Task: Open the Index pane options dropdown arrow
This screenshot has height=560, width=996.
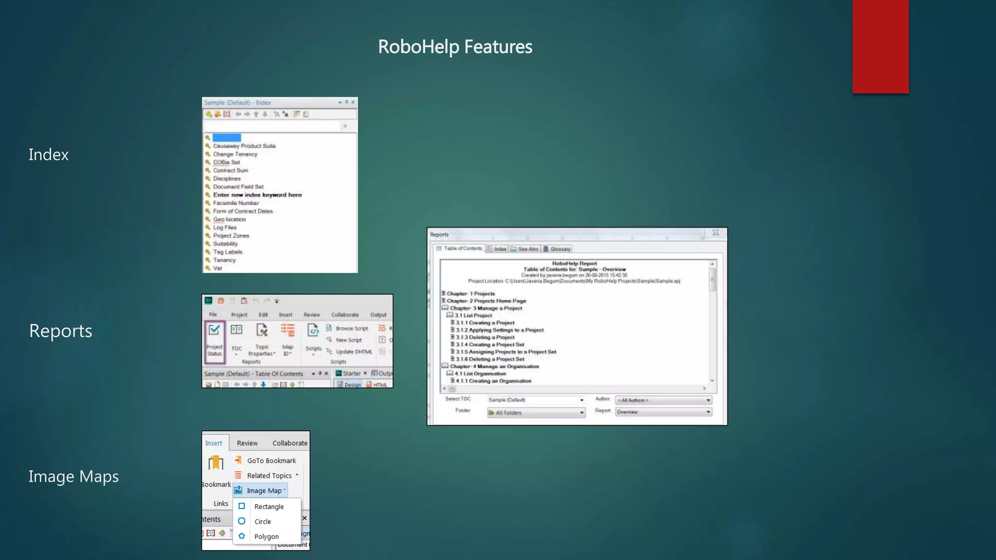Action: pyautogui.click(x=340, y=103)
